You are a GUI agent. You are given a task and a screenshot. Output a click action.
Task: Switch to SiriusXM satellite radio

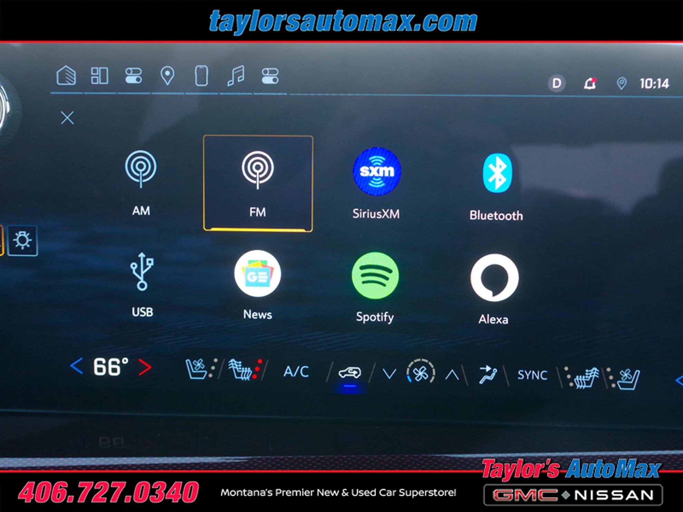(376, 184)
